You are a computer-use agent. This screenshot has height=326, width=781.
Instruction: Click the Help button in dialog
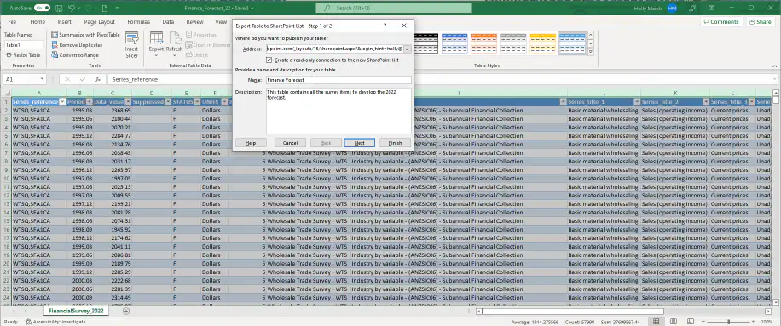click(x=251, y=143)
